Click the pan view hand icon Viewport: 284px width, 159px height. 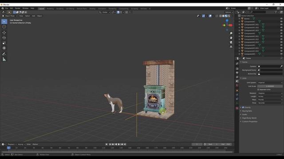[x=231, y=38]
